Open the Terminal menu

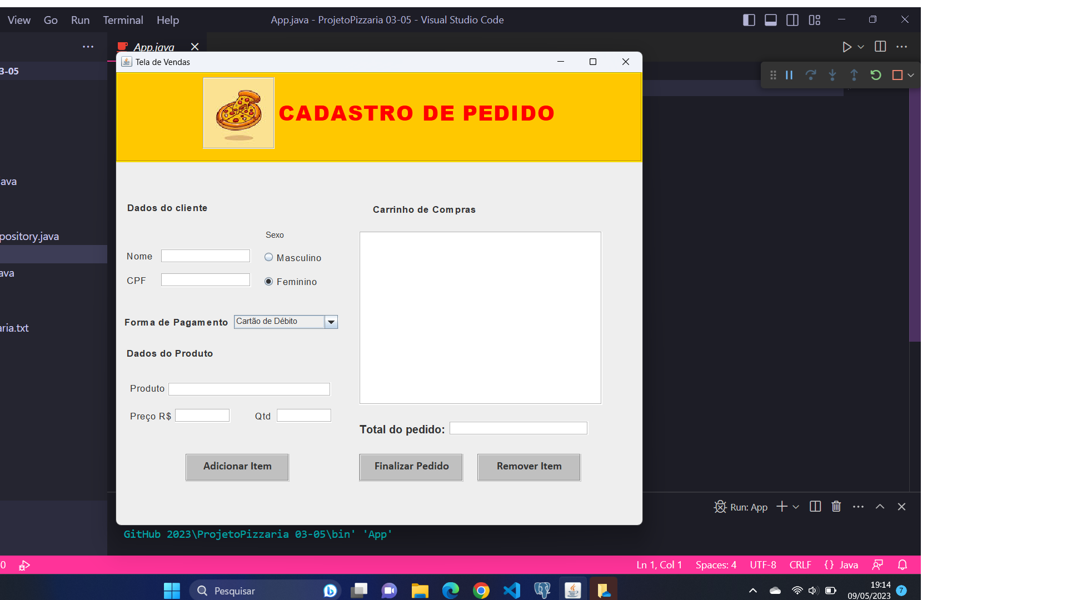click(x=123, y=20)
